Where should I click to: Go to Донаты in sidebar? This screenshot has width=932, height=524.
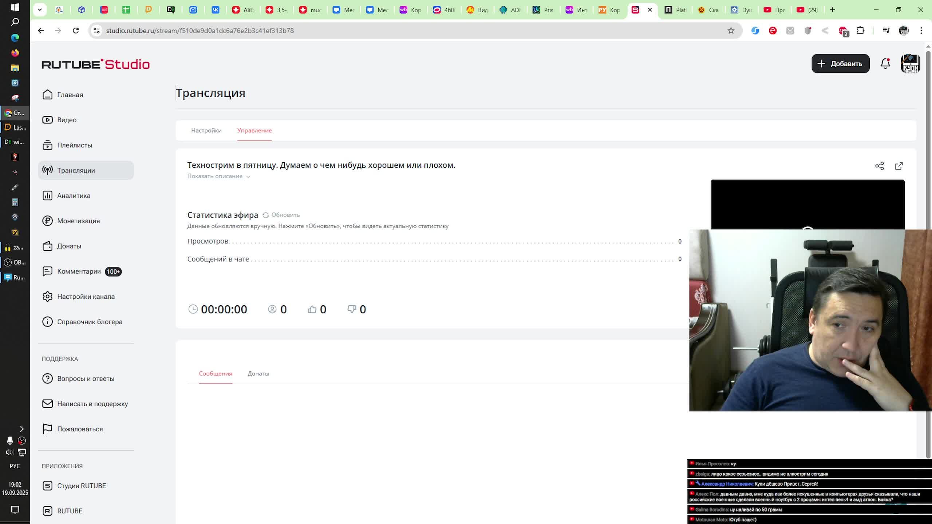[x=69, y=246]
